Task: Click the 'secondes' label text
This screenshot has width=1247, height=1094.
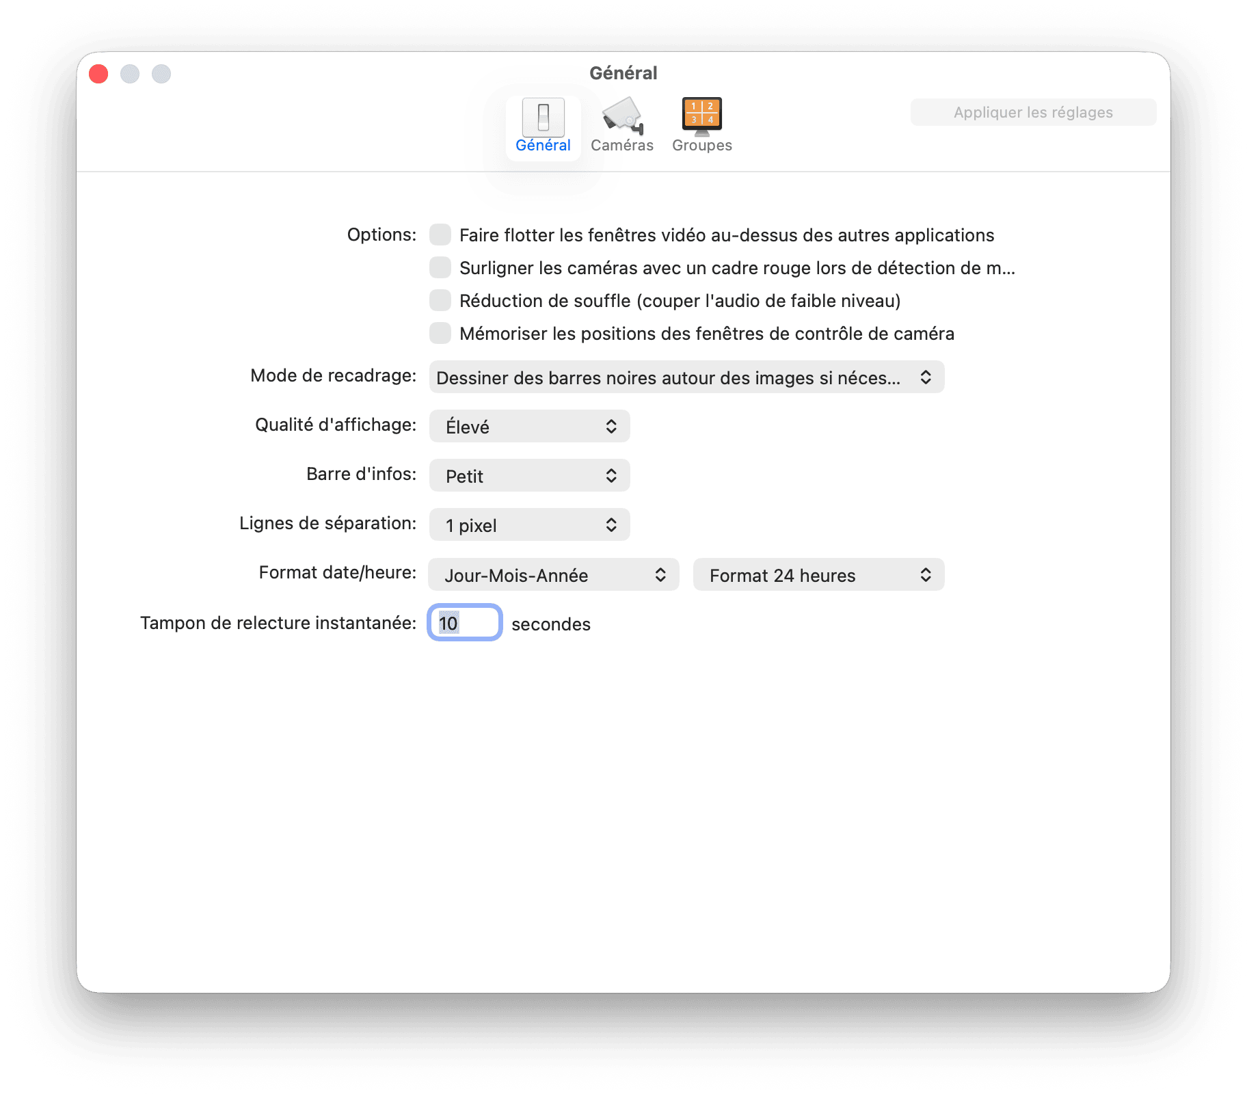Action: click(x=551, y=624)
